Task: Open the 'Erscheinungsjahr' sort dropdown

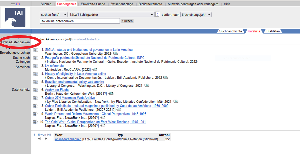Action: pos(196,15)
